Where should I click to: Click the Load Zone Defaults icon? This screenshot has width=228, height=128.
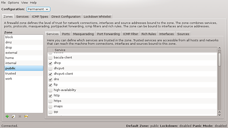[26, 117]
